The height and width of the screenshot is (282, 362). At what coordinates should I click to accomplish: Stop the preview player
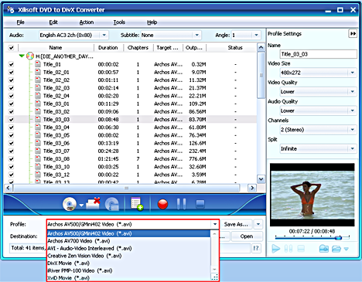[x=301, y=249]
